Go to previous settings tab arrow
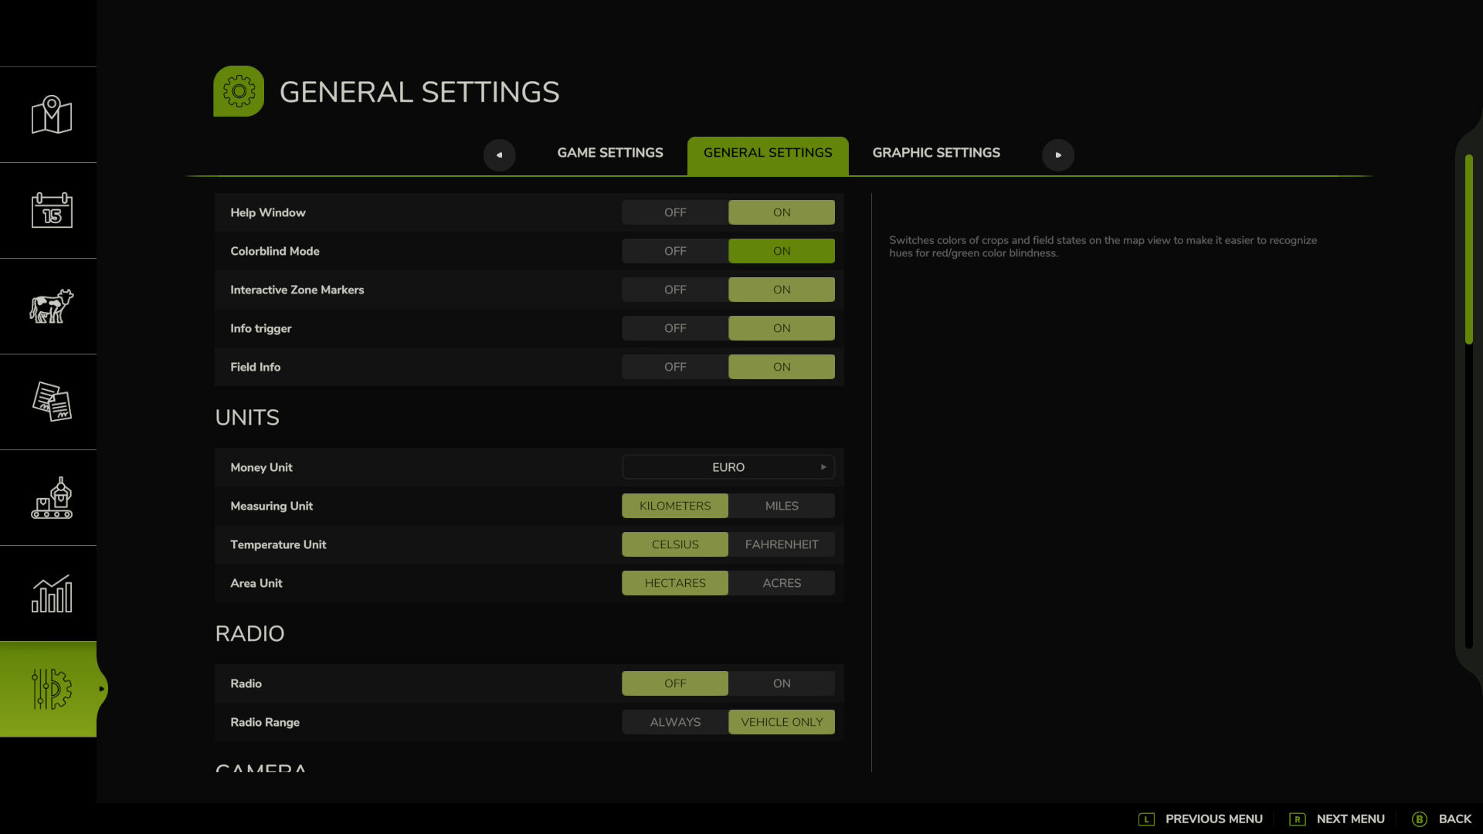The width and height of the screenshot is (1483, 834). coord(499,154)
